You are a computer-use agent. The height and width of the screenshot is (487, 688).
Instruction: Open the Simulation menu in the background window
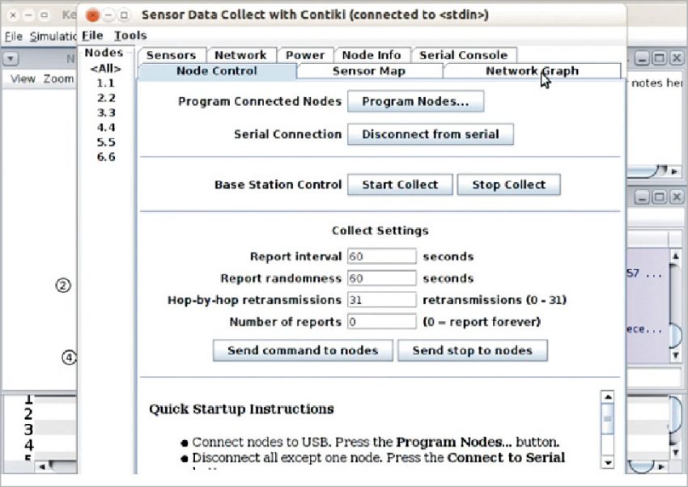pyautogui.click(x=53, y=36)
